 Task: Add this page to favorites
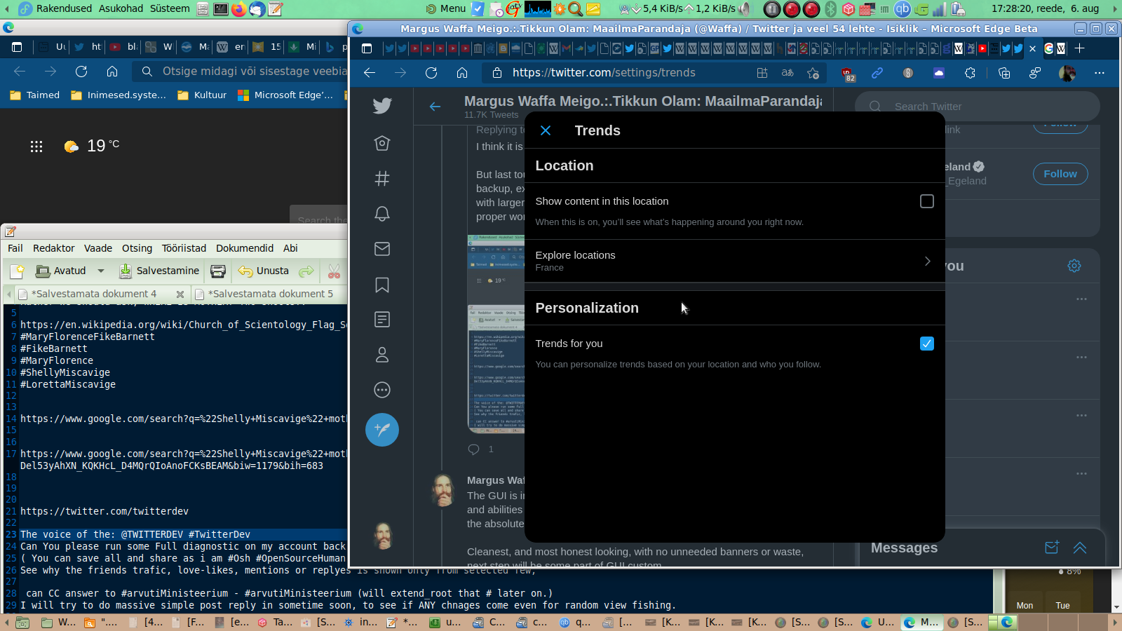813,73
